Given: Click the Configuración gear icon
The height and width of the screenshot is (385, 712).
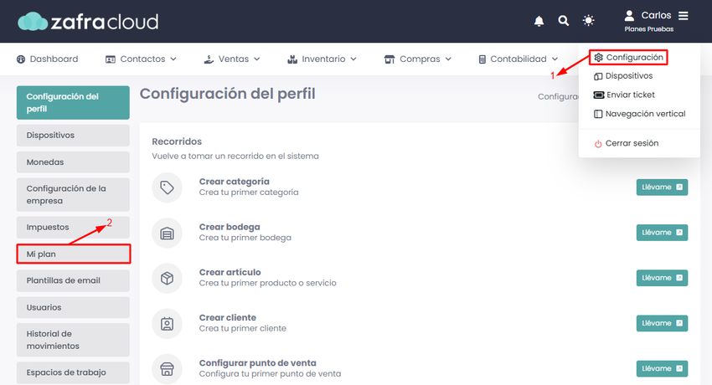Looking at the screenshot, I should click(x=598, y=58).
